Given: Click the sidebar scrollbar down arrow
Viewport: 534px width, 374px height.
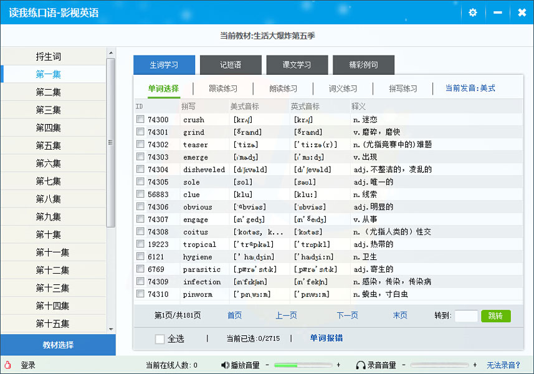Looking at the screenshot, I should tap(111, 328).
